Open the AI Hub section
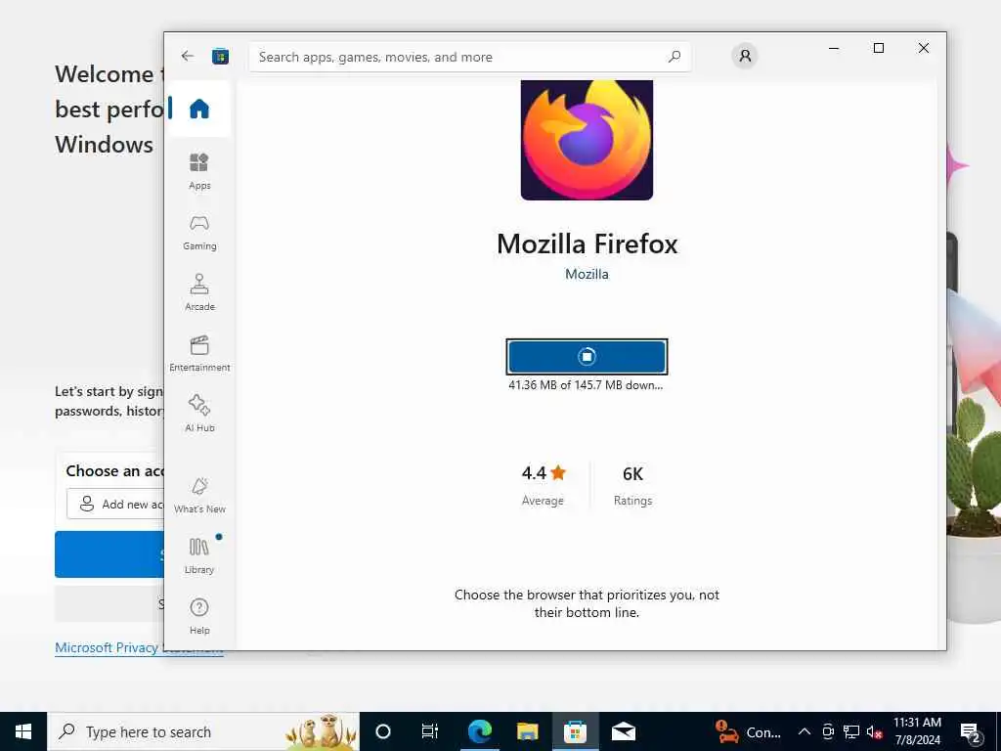Screen dimensions: 1001x751 pyautogui.click(x=199, y=414)
